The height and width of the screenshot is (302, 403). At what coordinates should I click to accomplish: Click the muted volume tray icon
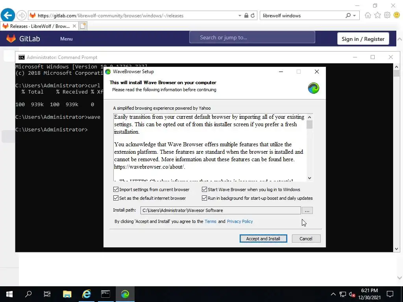pos(352,294)
